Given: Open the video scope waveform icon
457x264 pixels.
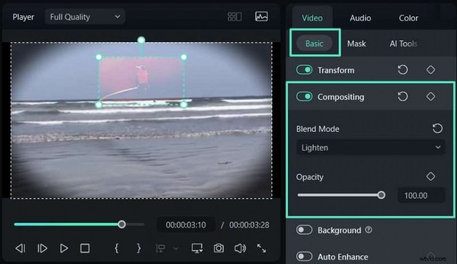Looking at the screenshot, I should (x=262, y=17).
